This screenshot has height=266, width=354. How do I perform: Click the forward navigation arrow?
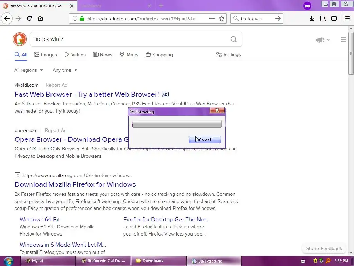click(18, 18)
